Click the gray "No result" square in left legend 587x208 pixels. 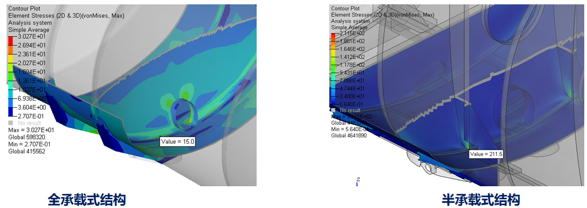coord(10,123)
